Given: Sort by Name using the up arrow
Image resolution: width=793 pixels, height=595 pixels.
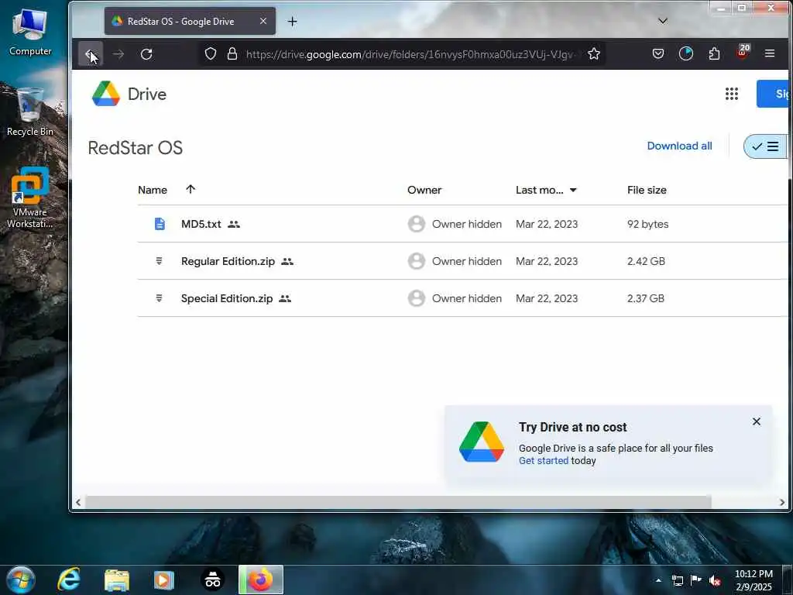Looking at the screenshot, I should [x=191, y=189].
